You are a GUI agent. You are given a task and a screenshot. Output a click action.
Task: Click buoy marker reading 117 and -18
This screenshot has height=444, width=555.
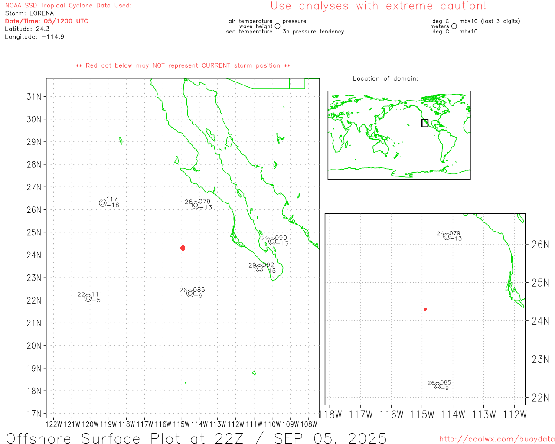103,203
